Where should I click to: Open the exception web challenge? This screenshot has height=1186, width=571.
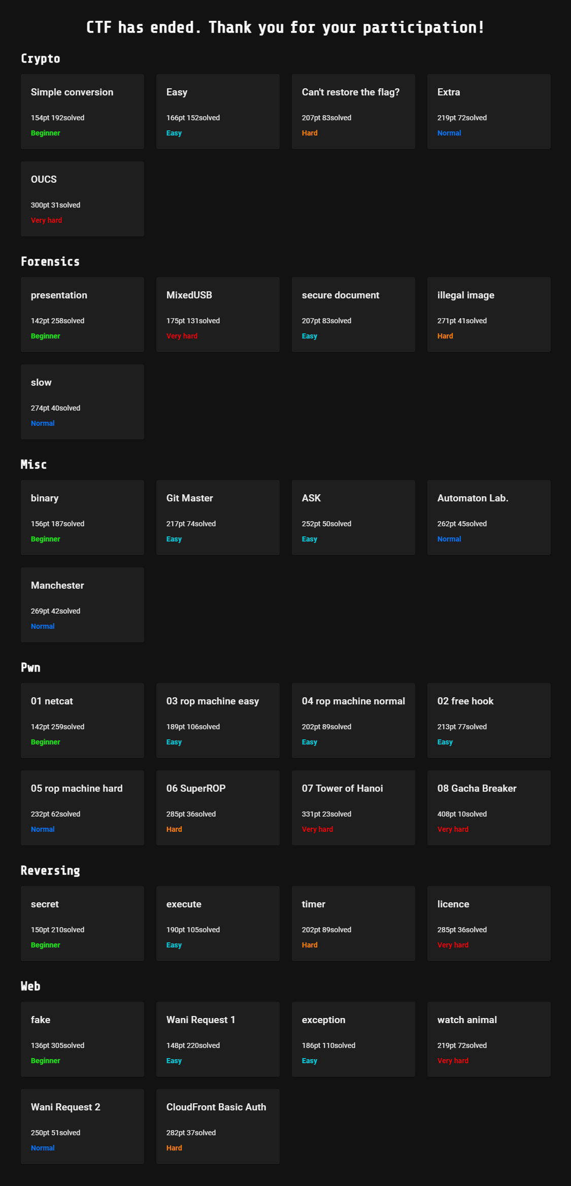pyautogui.click(x=353, y=1039)
